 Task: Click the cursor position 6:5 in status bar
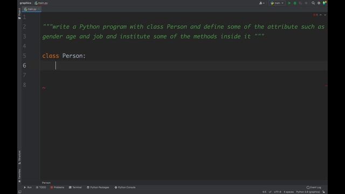click(x=264, y=192)
